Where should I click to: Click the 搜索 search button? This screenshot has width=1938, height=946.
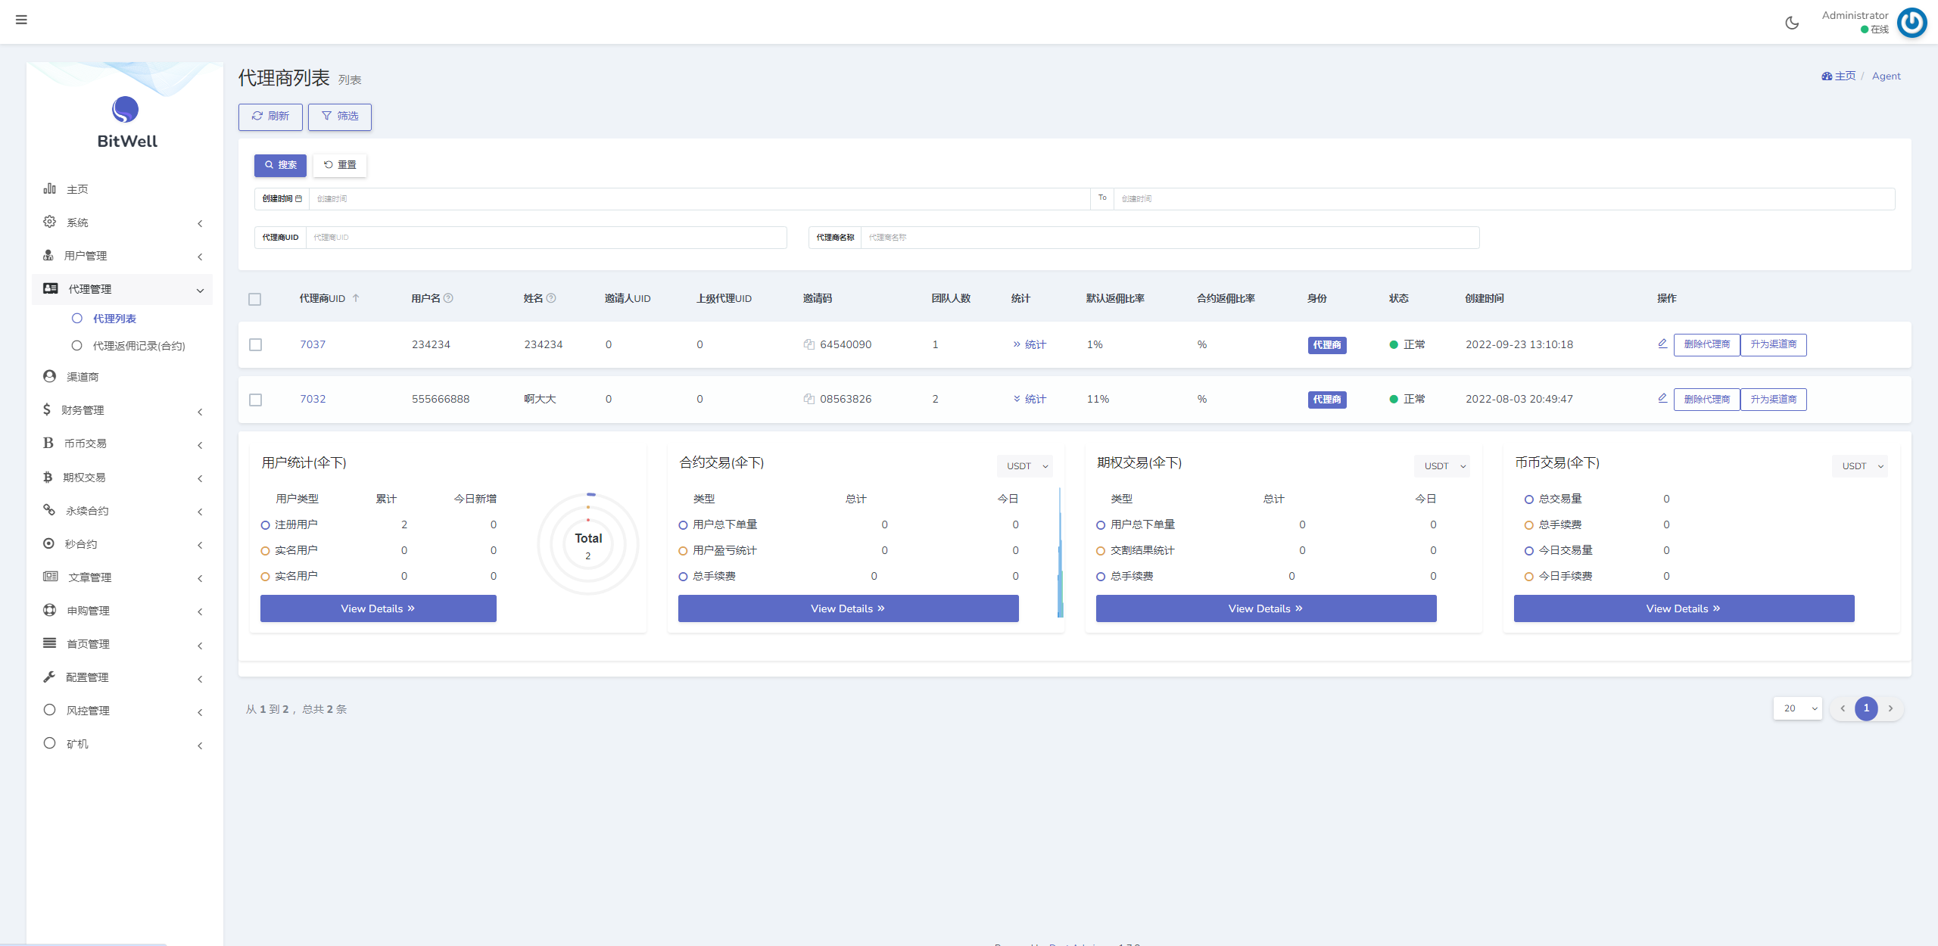tap(280, 165)
